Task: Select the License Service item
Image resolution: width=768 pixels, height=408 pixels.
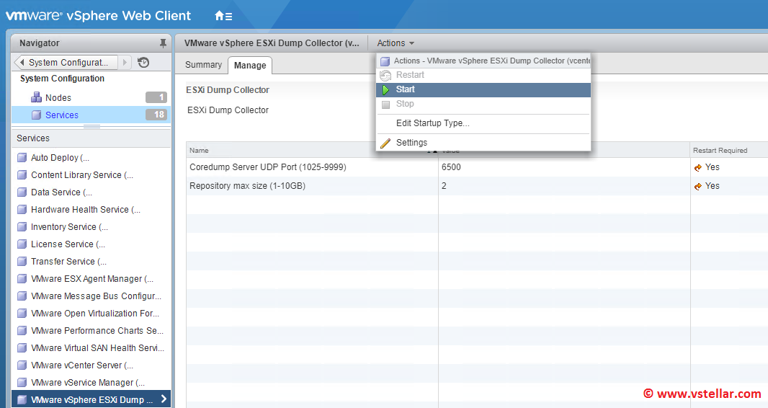Action: [68, 244]
